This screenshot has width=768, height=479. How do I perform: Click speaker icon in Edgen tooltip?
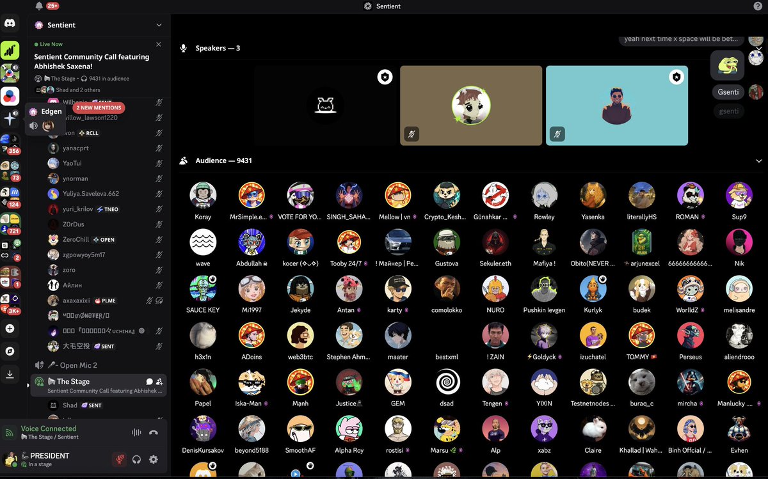pyautogui.click(x=34, y=126)
